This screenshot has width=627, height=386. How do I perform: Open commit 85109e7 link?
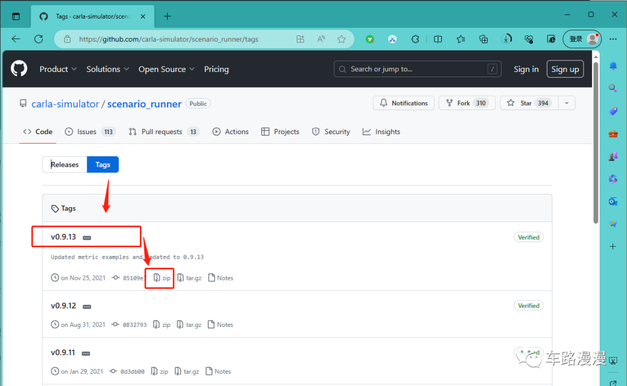tap(129, 278)
